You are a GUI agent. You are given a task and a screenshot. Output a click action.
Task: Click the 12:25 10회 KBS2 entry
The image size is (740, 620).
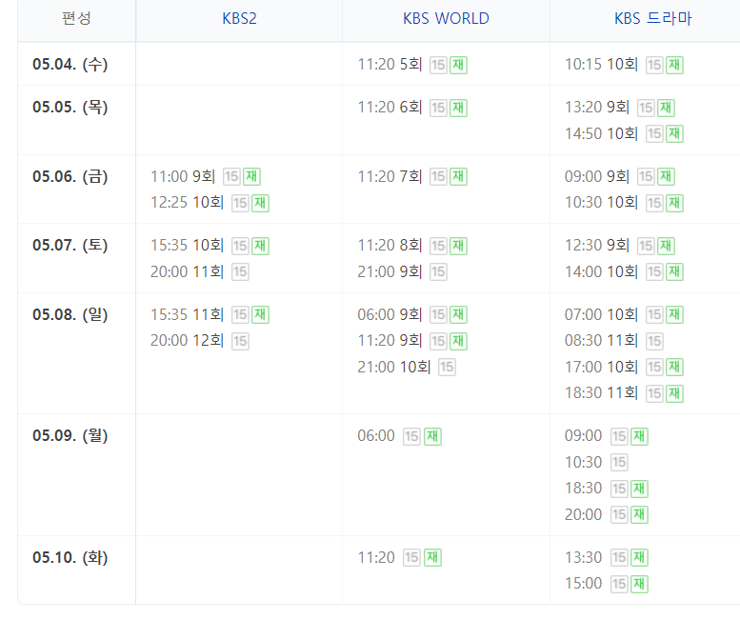coord(187,203)
